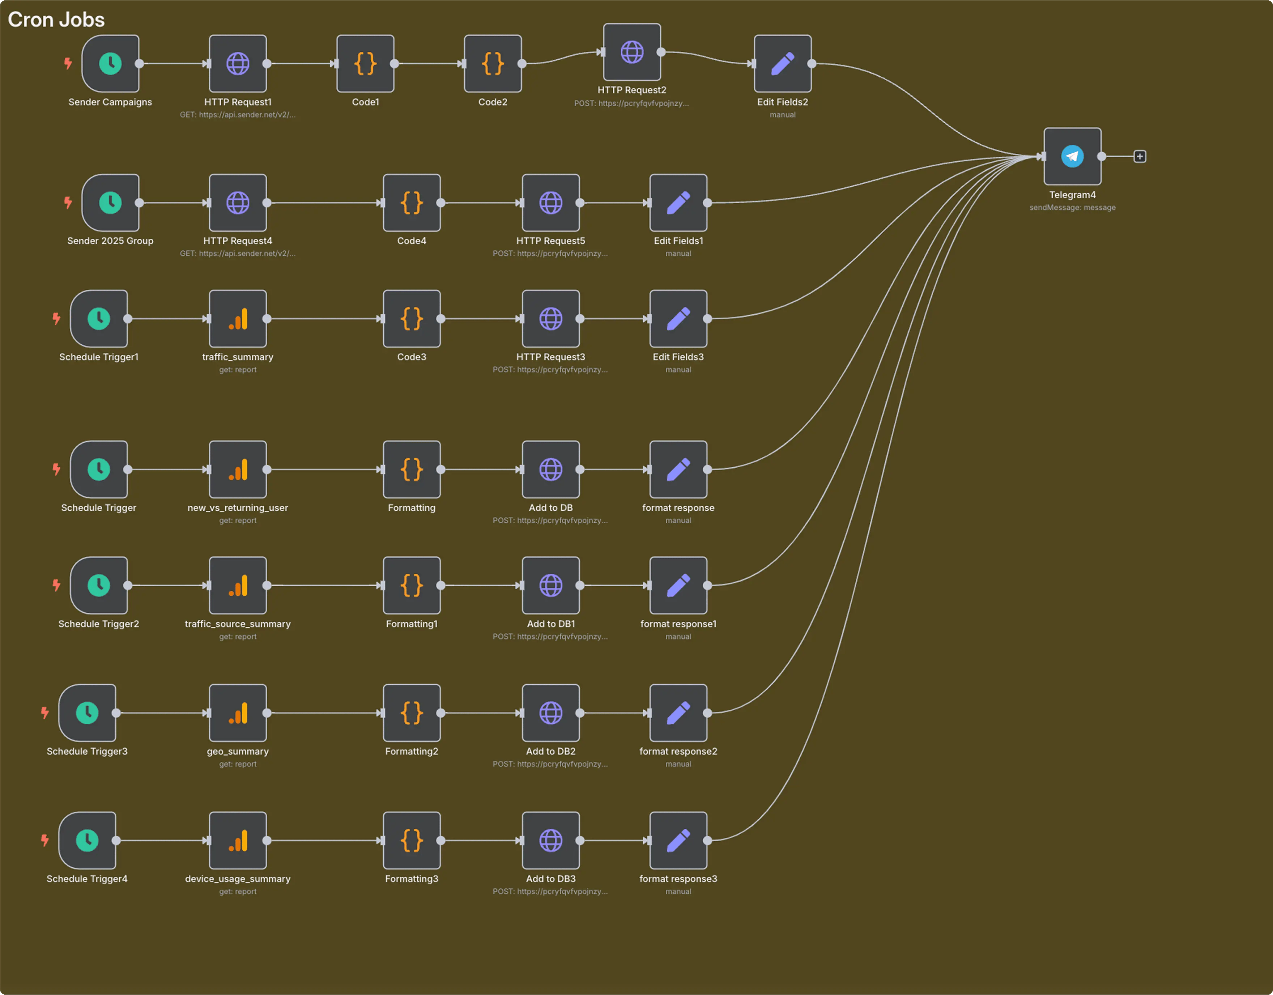Image resolution: width=1273 pixels, height=995 pixels.
Task: Click the Schedule Trigger4 lightning icon
Action: pos(45,840)
